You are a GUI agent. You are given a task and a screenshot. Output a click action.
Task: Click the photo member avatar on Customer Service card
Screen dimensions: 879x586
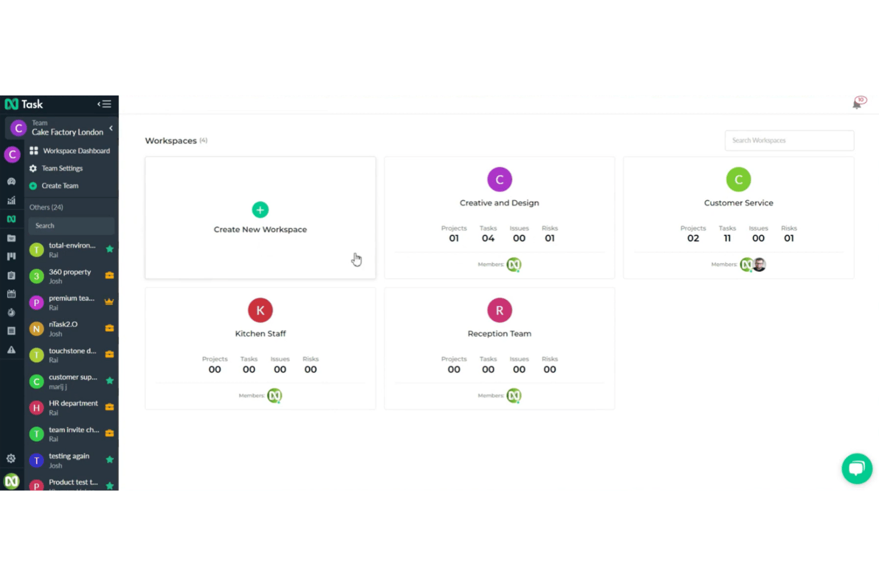760,265
